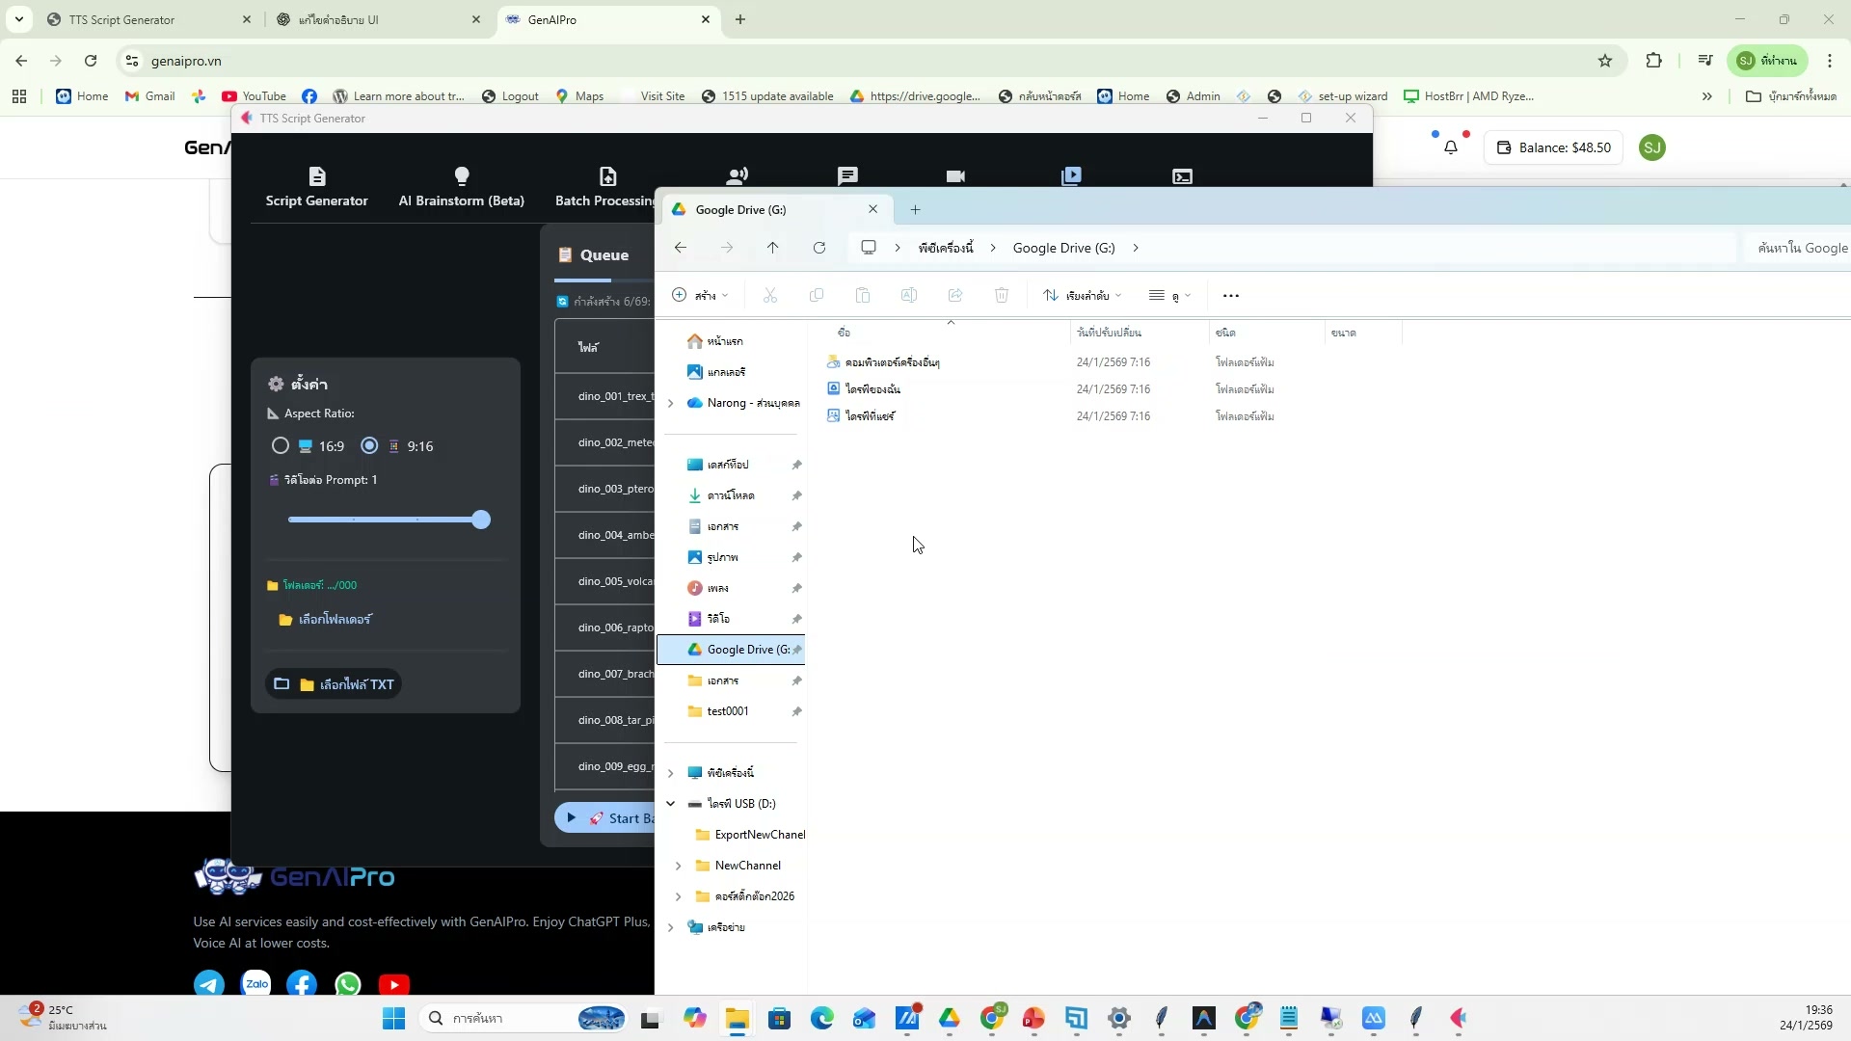The height and width of the screenshot is (1041, 1851).
Task: Expand the NewChannel folder node
Action: tap(678, 866)
